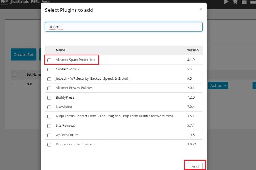Screen dimensions: 256x170
Task: Click the Add button
Action: 195,166
